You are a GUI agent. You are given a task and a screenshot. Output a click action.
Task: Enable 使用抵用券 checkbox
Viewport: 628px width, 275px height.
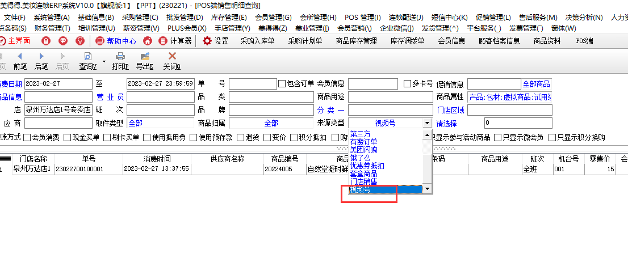(x=147, y=137)
